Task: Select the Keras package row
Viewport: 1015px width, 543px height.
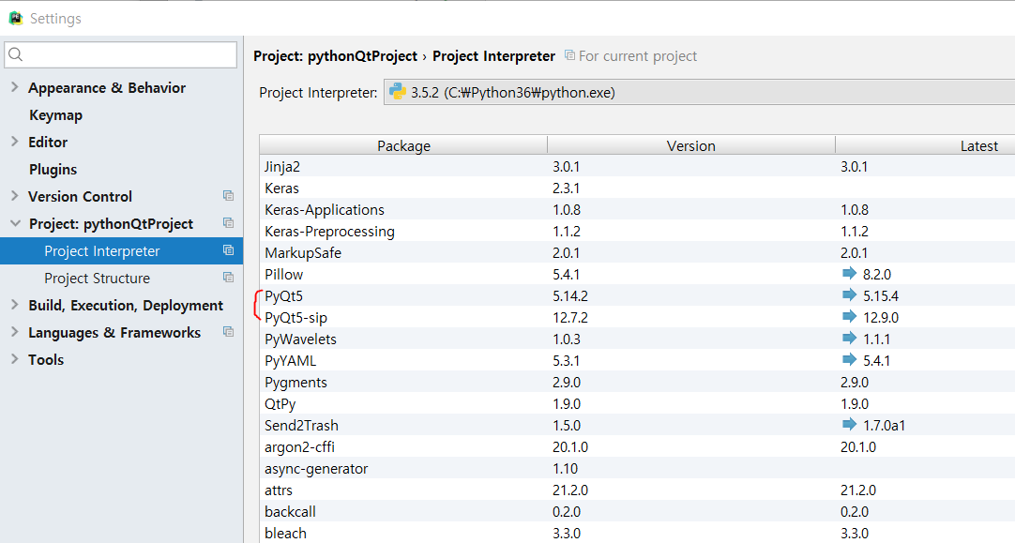Action: (x=637, y=188)
